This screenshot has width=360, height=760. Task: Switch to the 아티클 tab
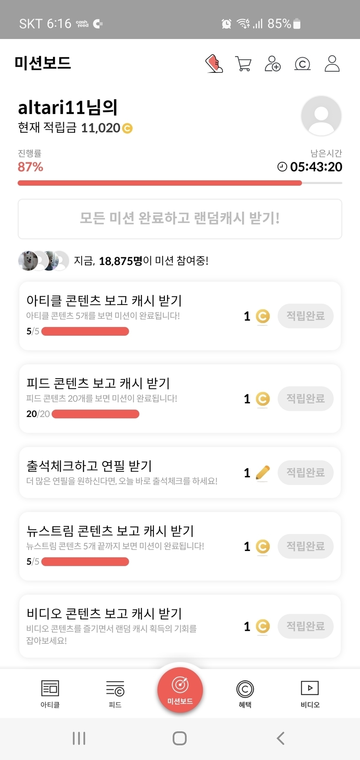tap(50, 693)
